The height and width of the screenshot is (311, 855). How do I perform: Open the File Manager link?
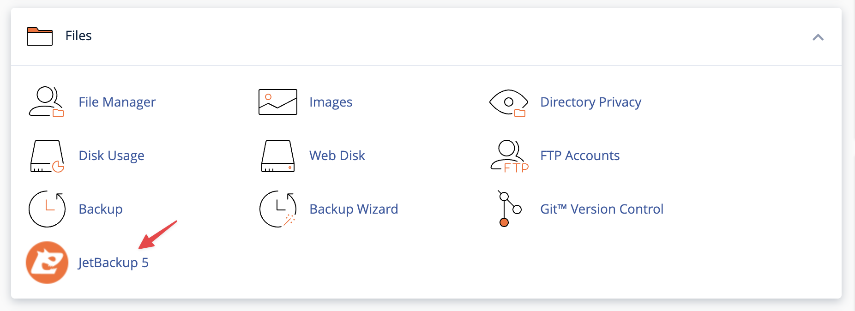click(117, 102)
